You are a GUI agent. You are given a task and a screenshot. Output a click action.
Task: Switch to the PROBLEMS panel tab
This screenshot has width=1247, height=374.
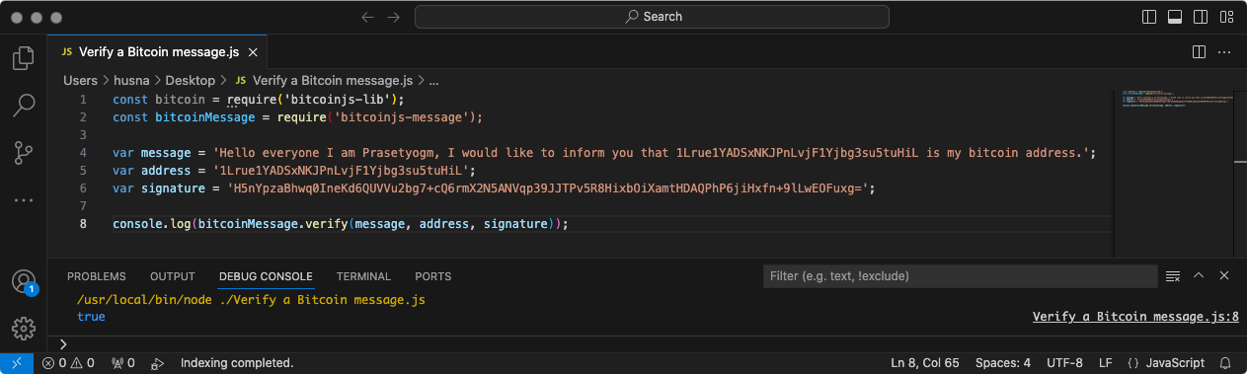click(97, 276)
